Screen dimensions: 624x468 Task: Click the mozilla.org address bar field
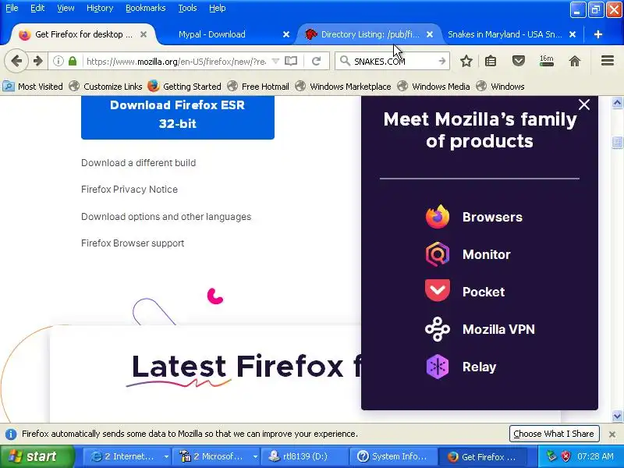click(x=176, y=61)
